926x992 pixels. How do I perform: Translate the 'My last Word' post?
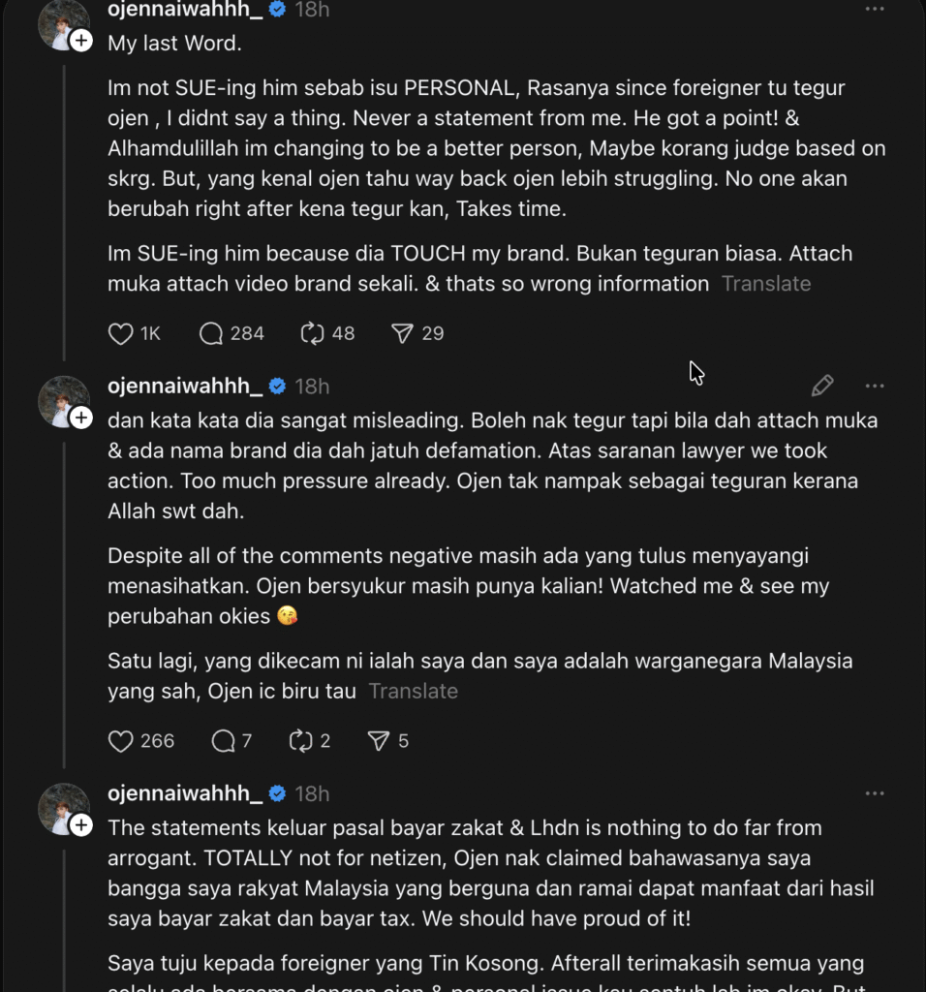point(766,284)
